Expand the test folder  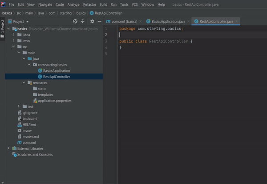click(19, 106)
